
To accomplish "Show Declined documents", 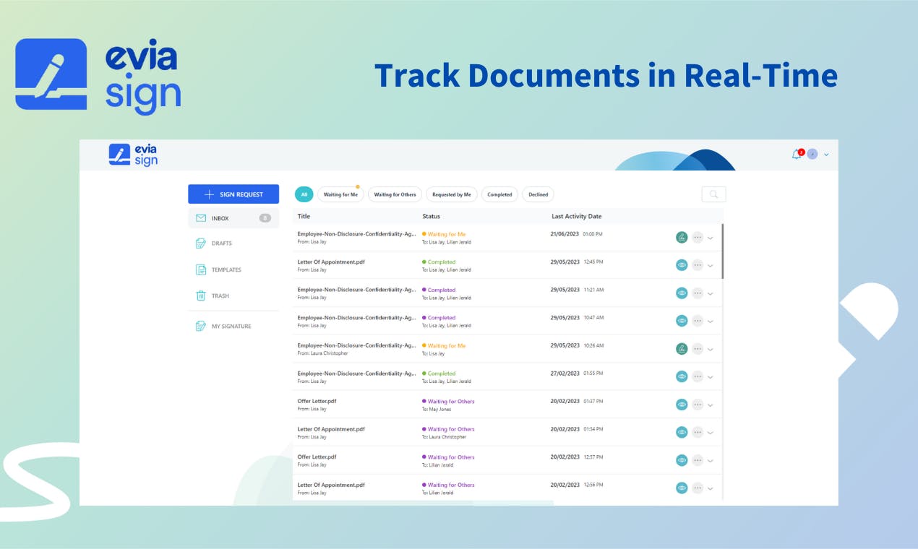I will point(538,194).
